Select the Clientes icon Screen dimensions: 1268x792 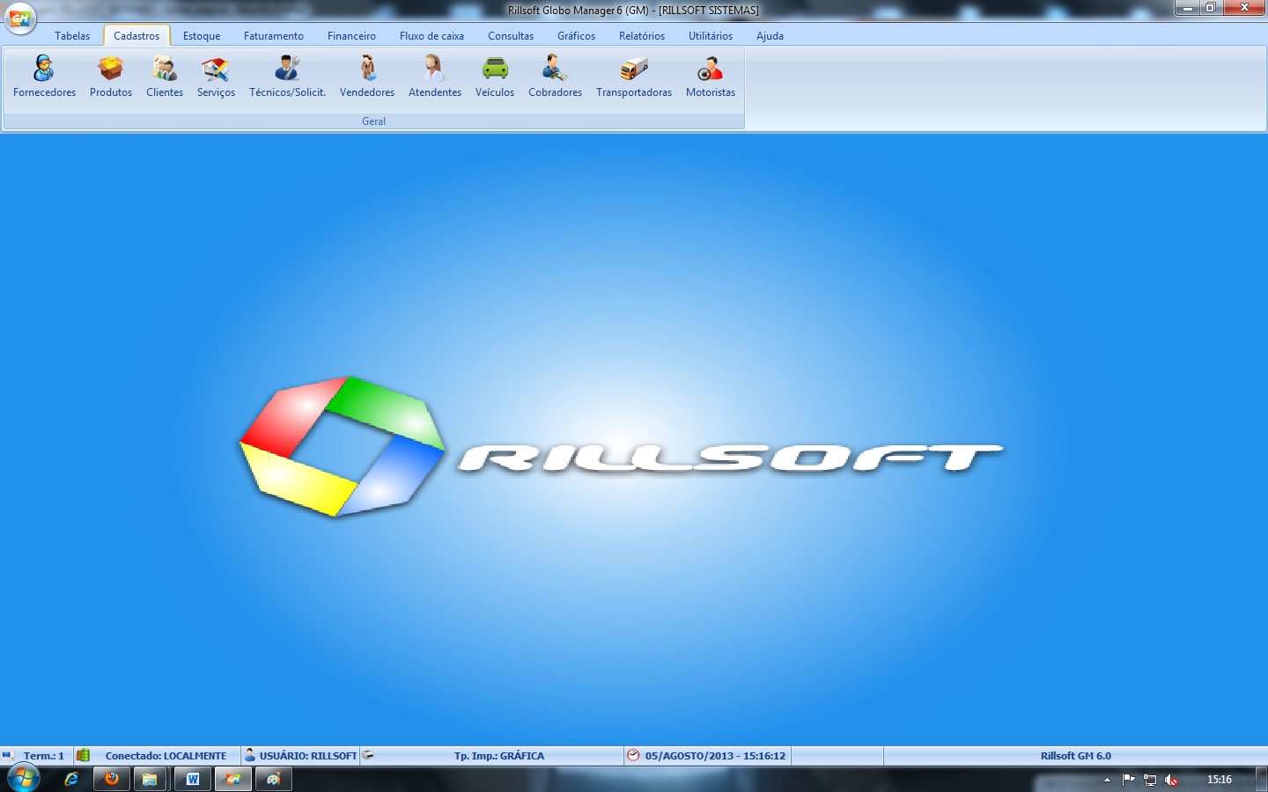[164, 75]
